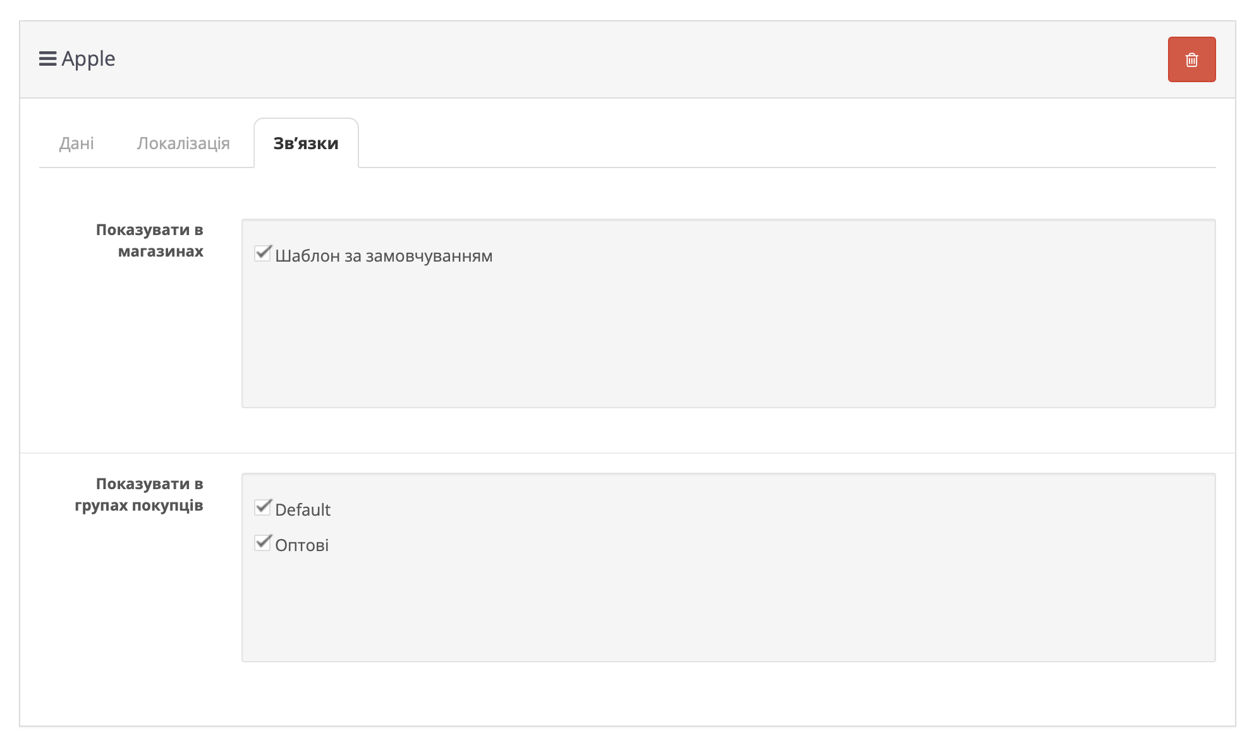This screenshot has width=1254, height=747.
Task: Click the grey Apple panel header bar
Action: click(632, 59)
